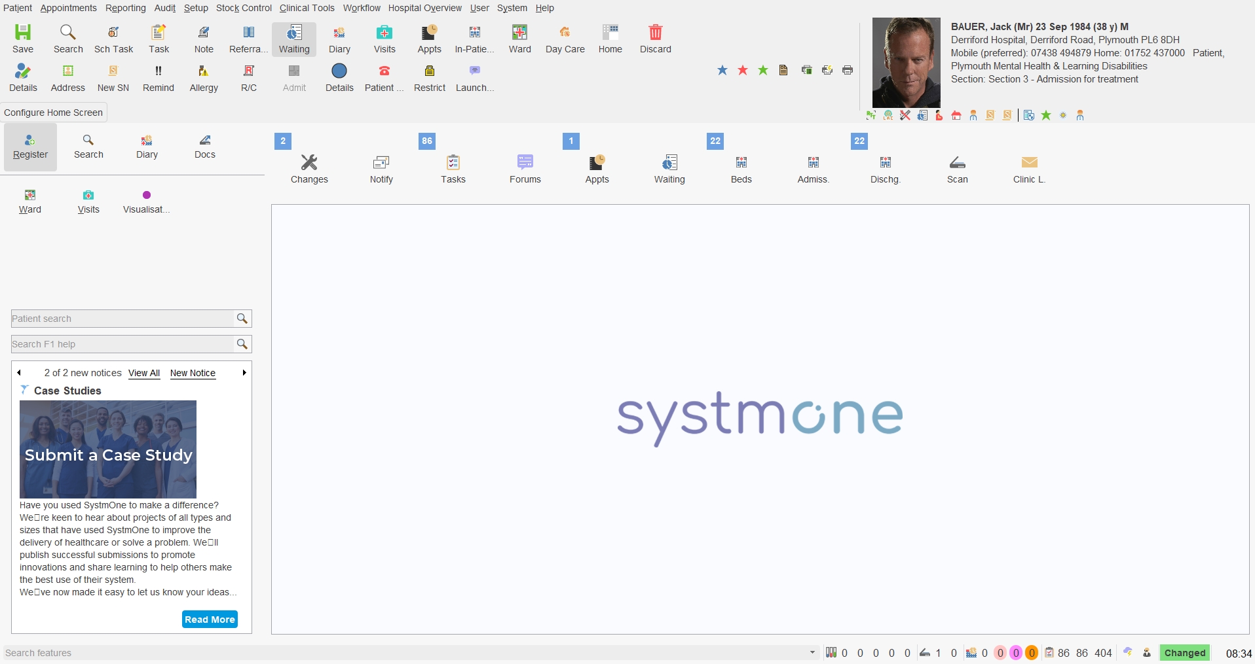1255x664 pixels.
Task: Go to the Home toolbar icon
Action: tap(610, 39)
